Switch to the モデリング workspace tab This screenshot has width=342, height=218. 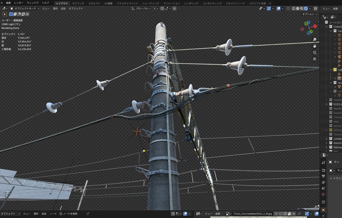click(x=78, y=3)
